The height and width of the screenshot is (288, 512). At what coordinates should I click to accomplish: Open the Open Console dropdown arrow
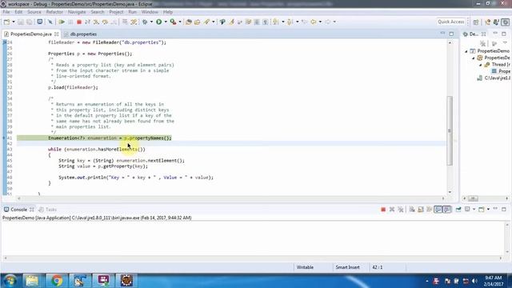[488, 210]
